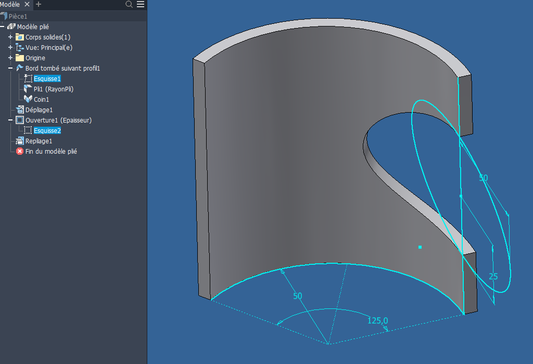The width and height of the screenshot is (533, 364).
Task: Click the 25 ellipse dimension
Action: (x=493, y=276)
